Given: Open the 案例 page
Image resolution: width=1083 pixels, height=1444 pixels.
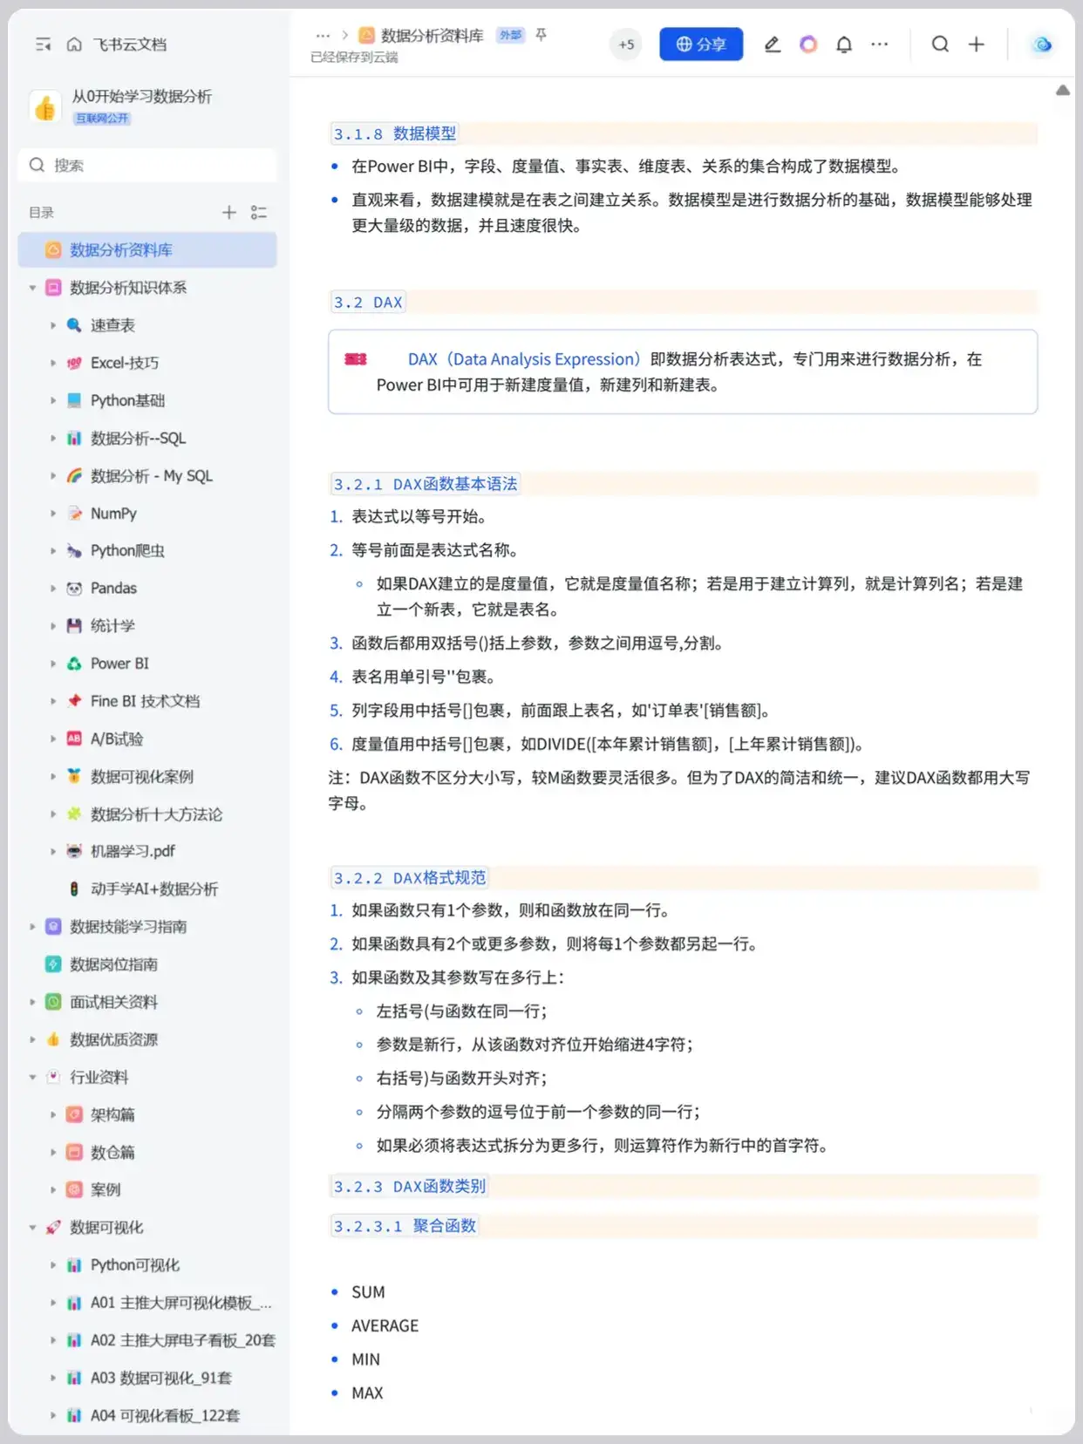Looking at the screenshot, I should (106, 1189).
